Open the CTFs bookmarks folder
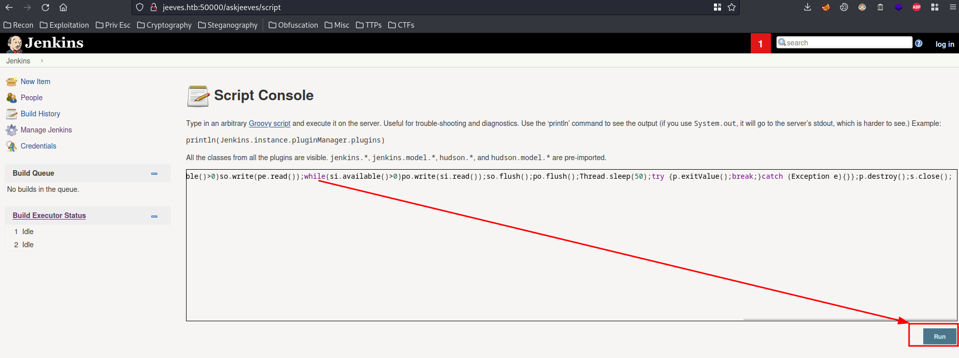Viewport: 959px width, 358px height. (x=401, y=25)
